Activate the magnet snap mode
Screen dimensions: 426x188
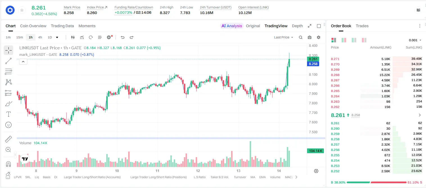tap(8, 164)
